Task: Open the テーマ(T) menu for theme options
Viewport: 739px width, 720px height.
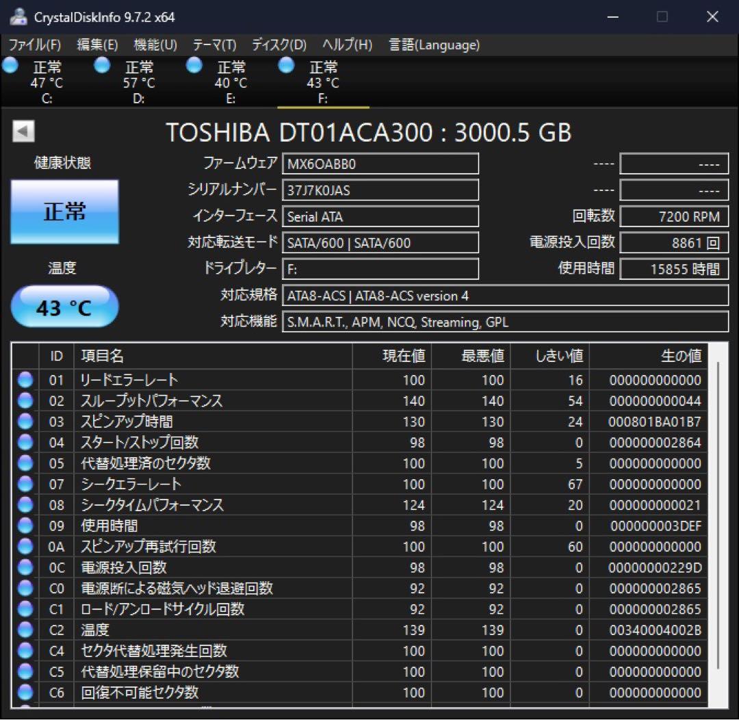Action: 214,44
